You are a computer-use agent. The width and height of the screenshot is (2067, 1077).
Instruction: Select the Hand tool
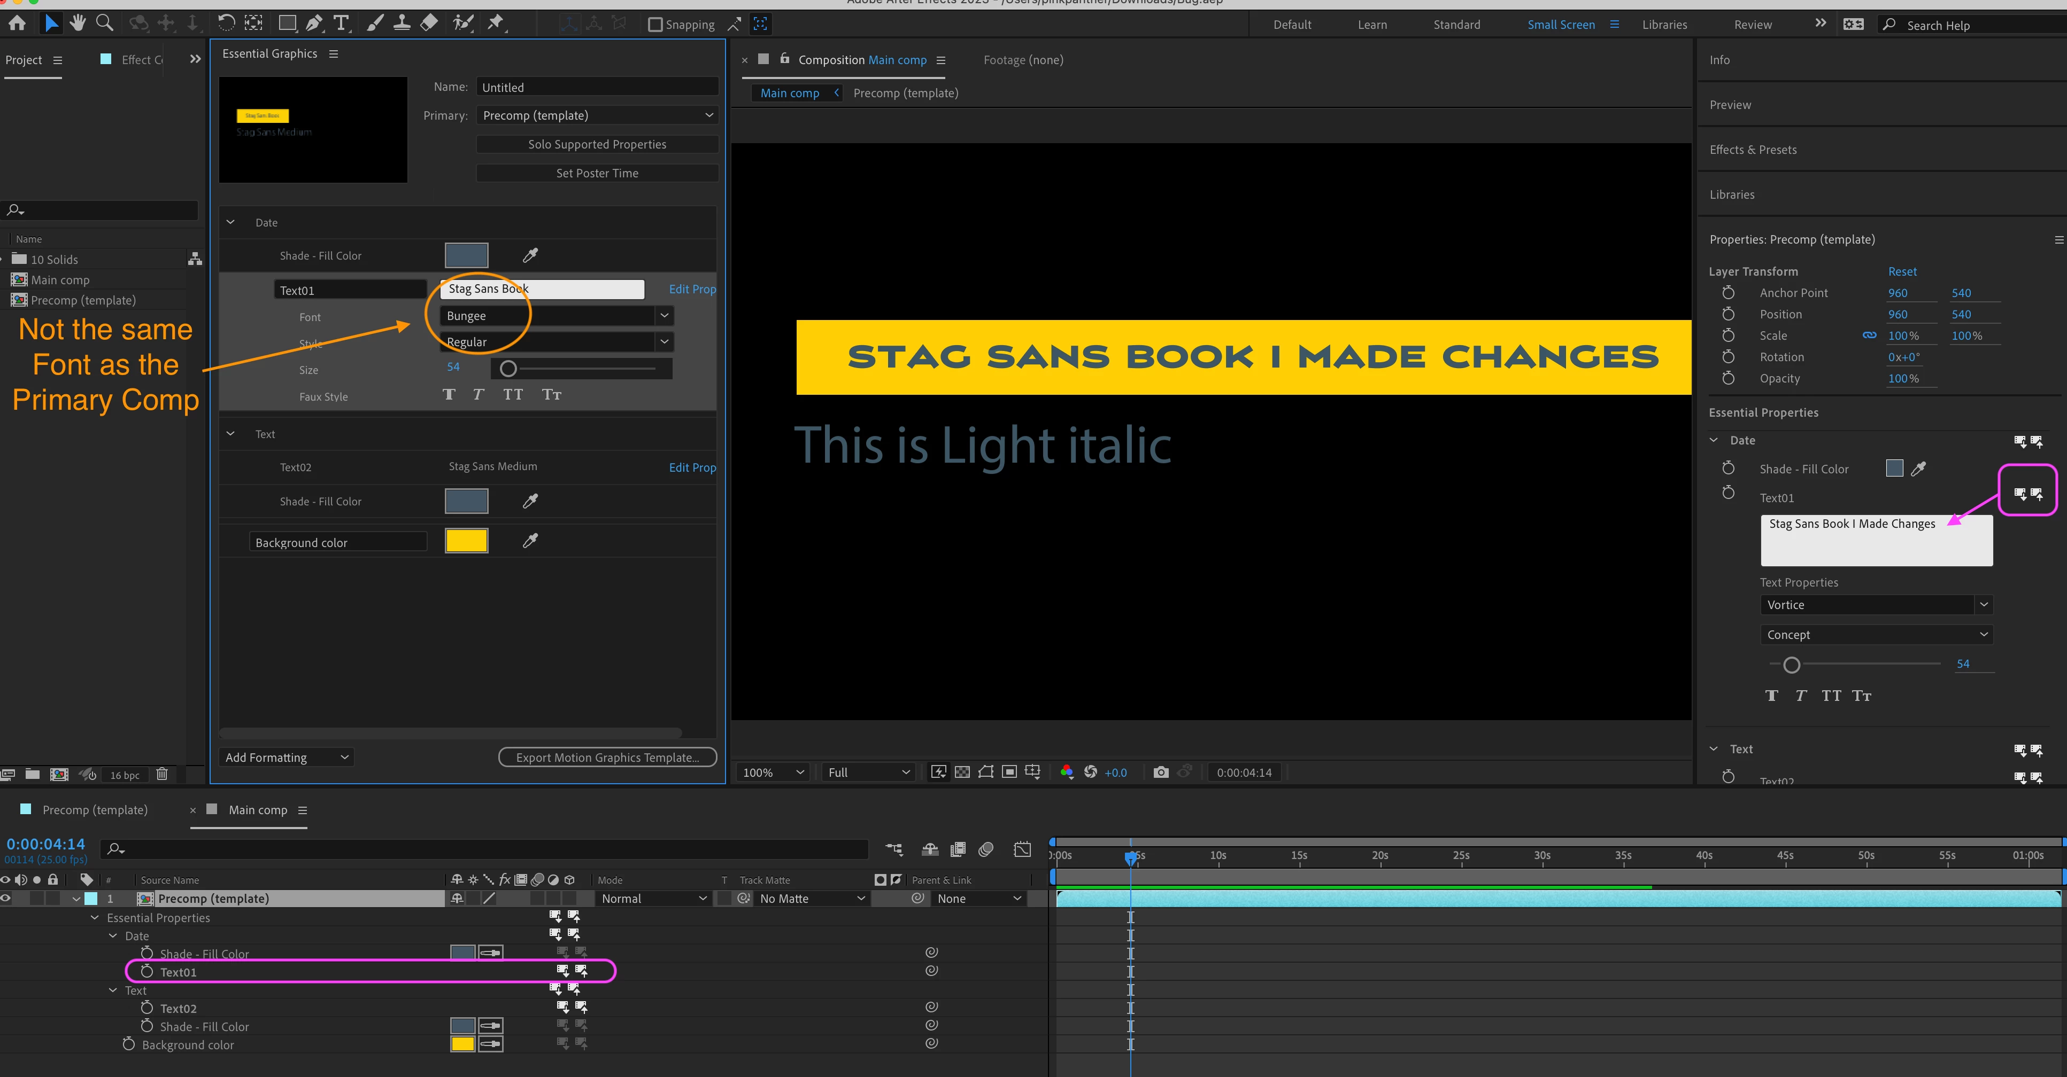78,24
